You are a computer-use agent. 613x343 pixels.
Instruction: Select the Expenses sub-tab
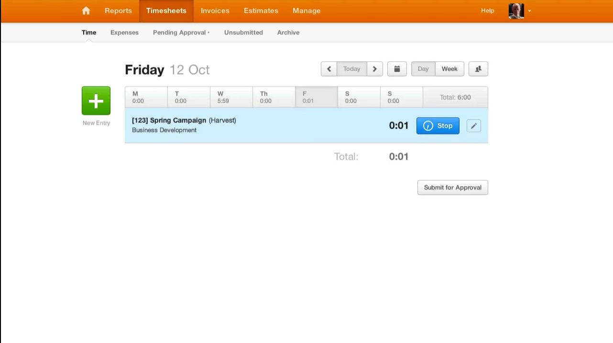[x=124, y=33]
